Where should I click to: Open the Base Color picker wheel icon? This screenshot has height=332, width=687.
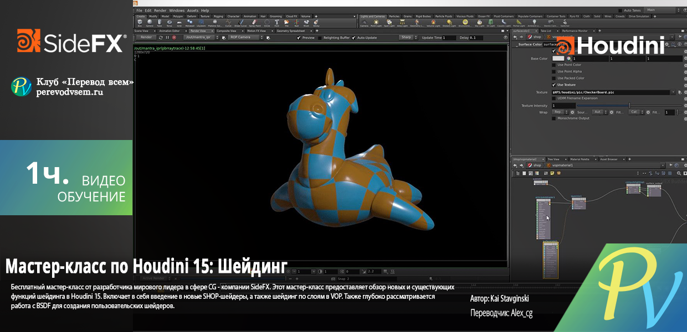[x=568, y=59]
